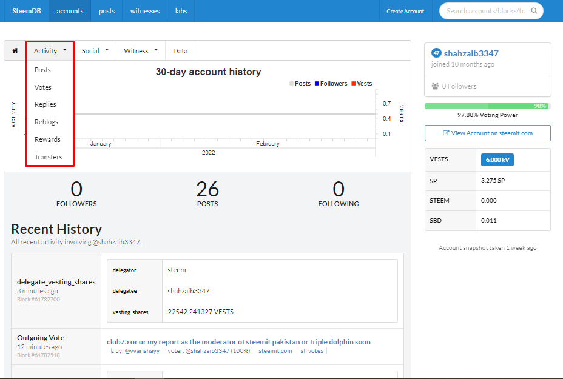Viewport: 563px width, 379px height.
Task: Click the 0 Followers text in sidebar
Action: click(x=459, y=86)
